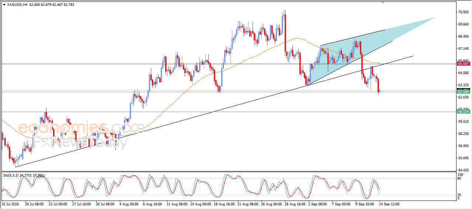Click the 70.955 price scale label
Viewport: 472px width, 209px height.
coord(463,12)
